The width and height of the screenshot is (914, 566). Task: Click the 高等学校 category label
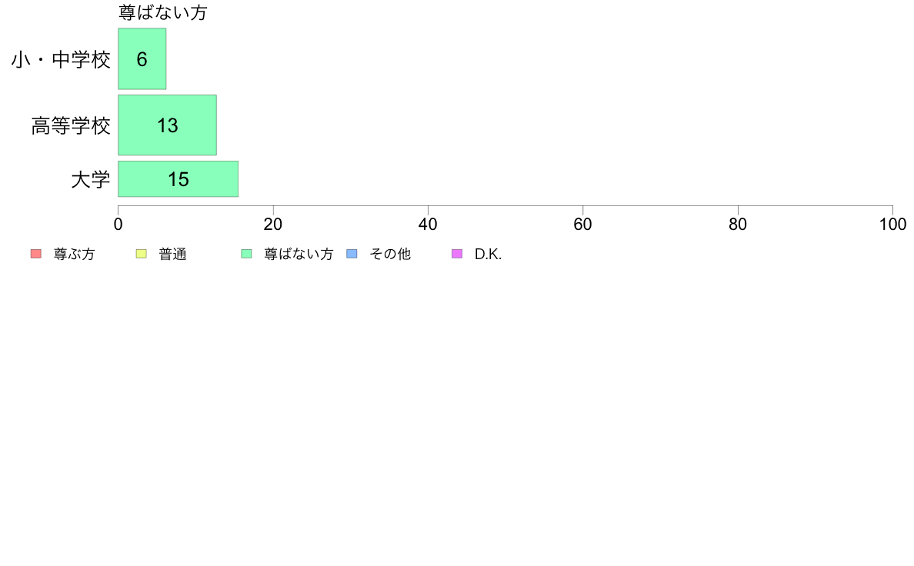click(x=71, y=125)
